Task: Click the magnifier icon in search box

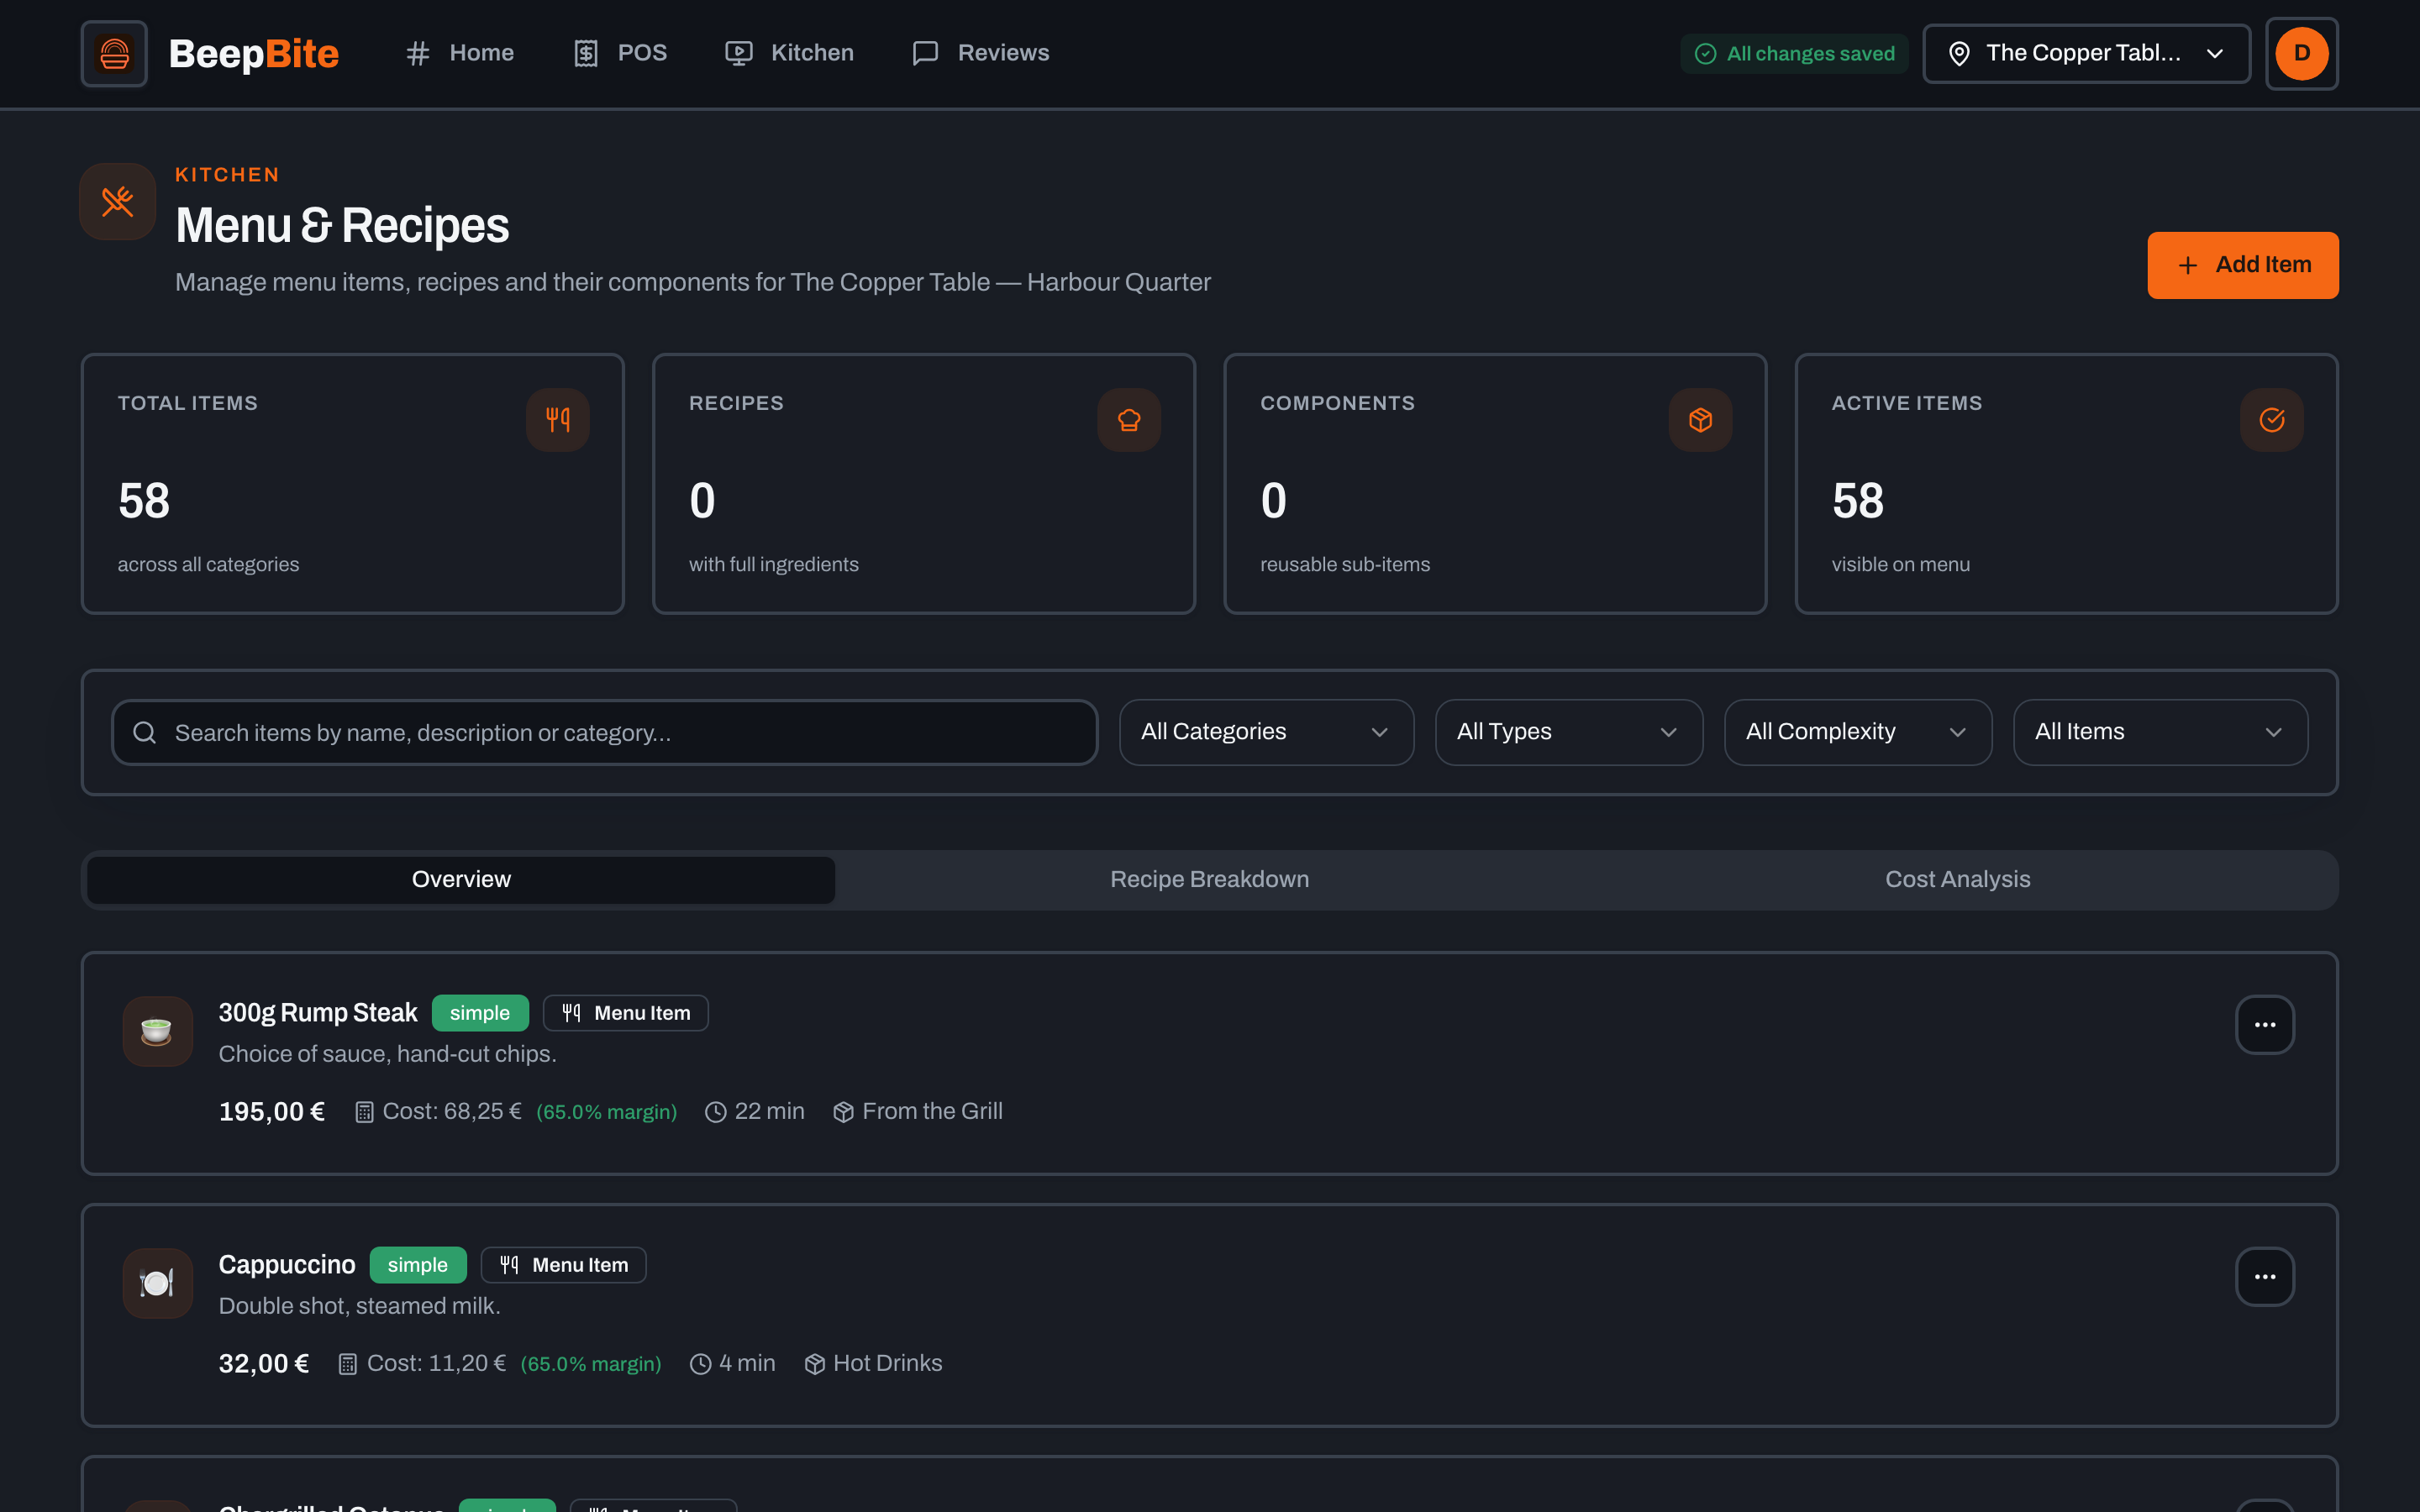Action: coord(145,733)
